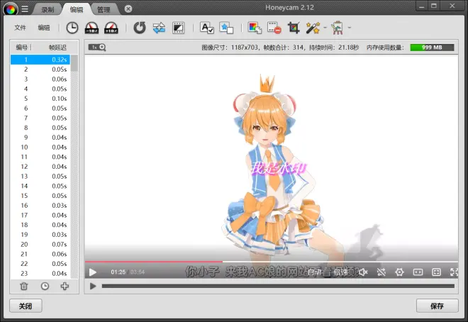This screenshot has height=322, width=468.
Task: Click the 帧延迟 column header
Action: (x=57, y=48)
